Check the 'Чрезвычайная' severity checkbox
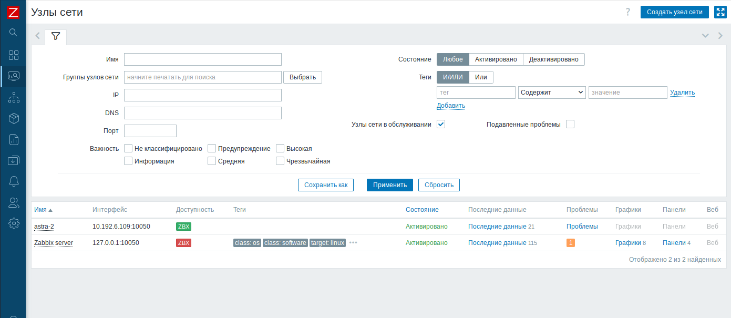Image resolution: width=731 pixels, height=318 pixels. [280, 161]
